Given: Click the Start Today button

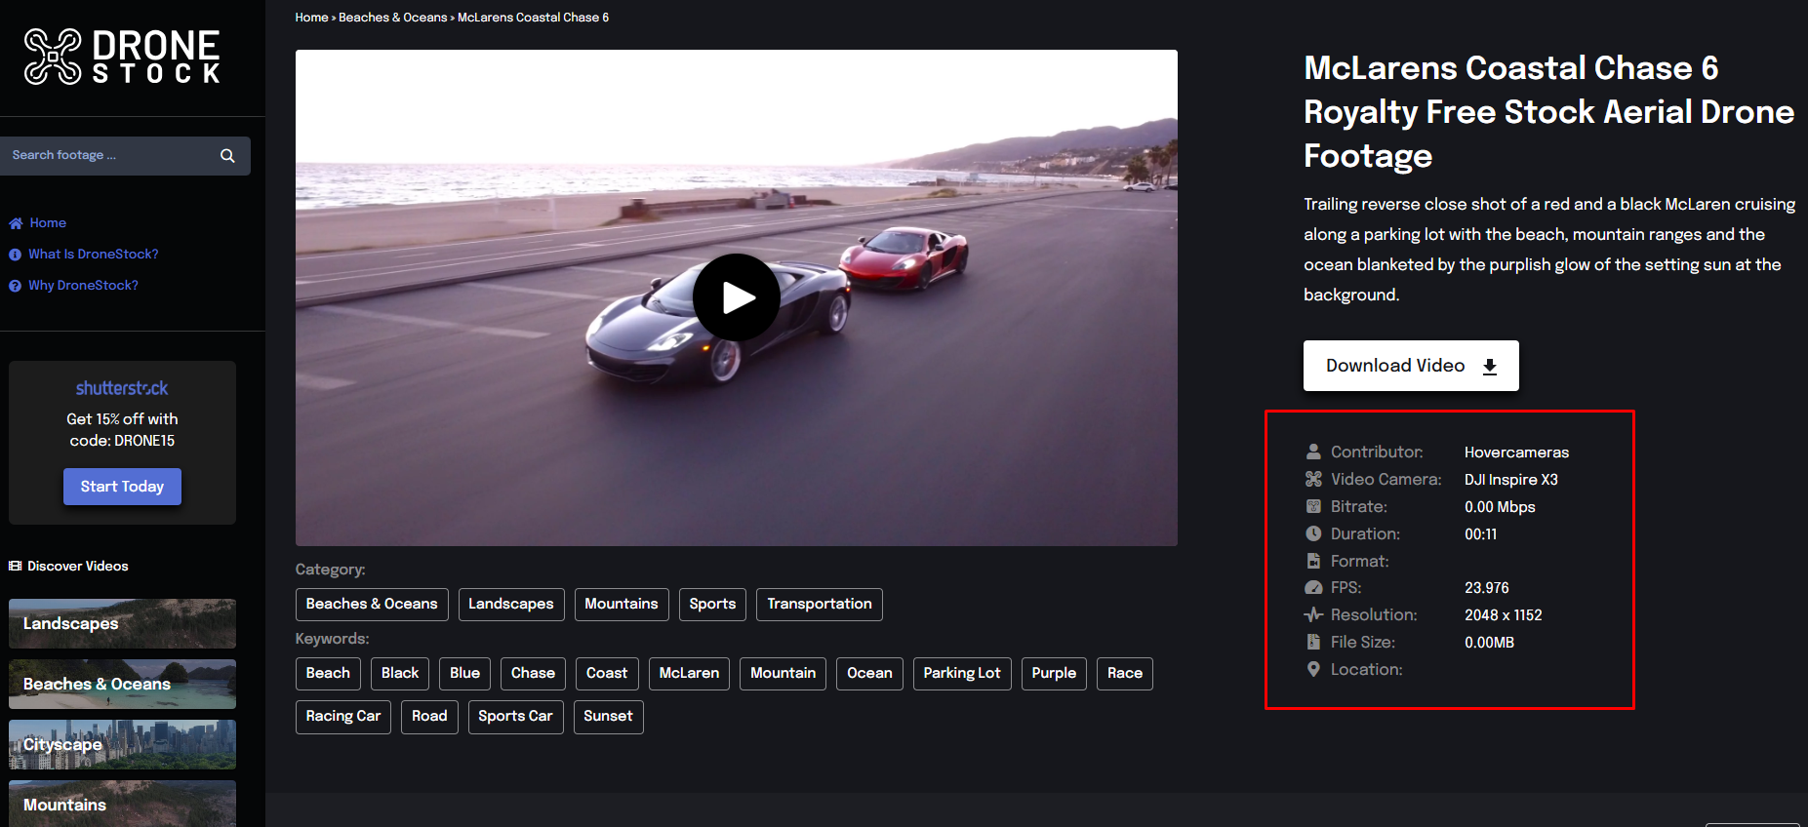Looking at the screenshot, I should pos(122,487).
